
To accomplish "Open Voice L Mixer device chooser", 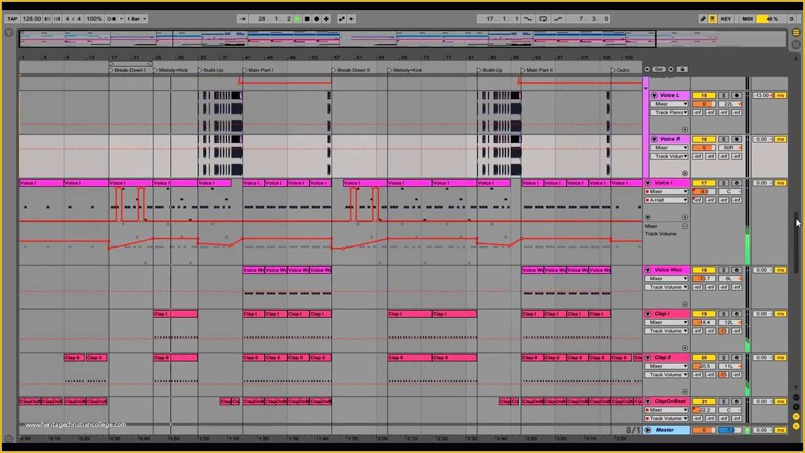I will pos(669,104).
